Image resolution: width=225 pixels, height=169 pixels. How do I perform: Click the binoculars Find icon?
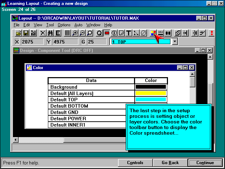50,33
